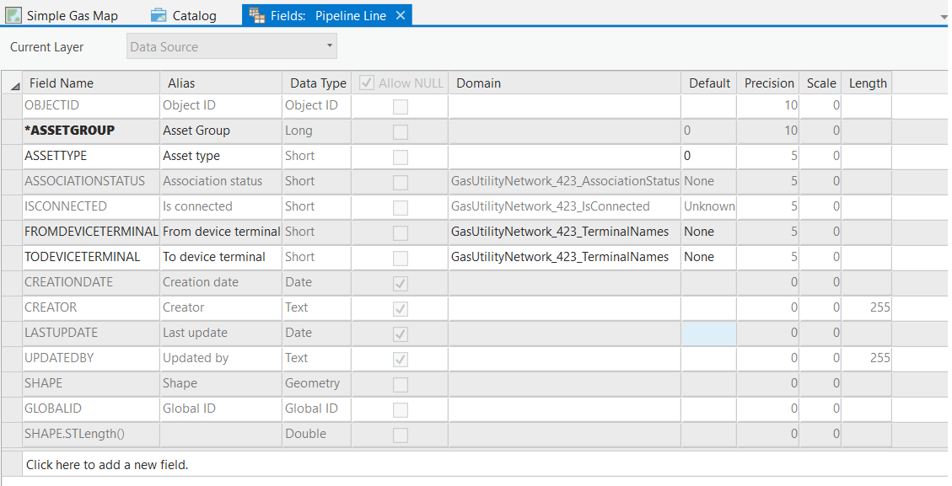
Task: Edit the 'Asset type' alias cell
Action: coord(221,156)
